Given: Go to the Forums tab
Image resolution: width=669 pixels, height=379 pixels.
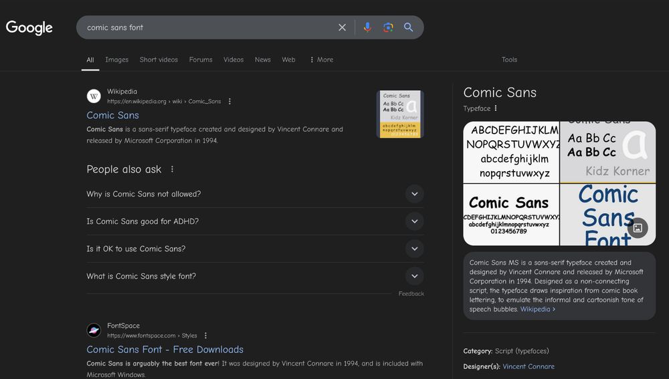Looking at the screenshot, I should point(201,60).
